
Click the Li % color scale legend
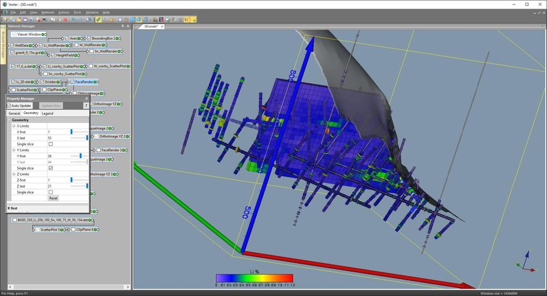(x=254, y=278)
